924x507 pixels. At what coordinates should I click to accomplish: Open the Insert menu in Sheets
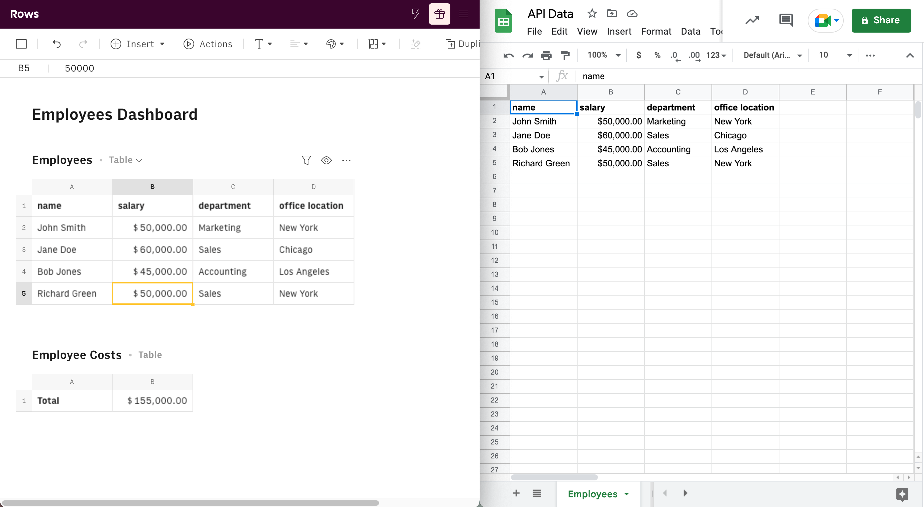coord(619,32)
